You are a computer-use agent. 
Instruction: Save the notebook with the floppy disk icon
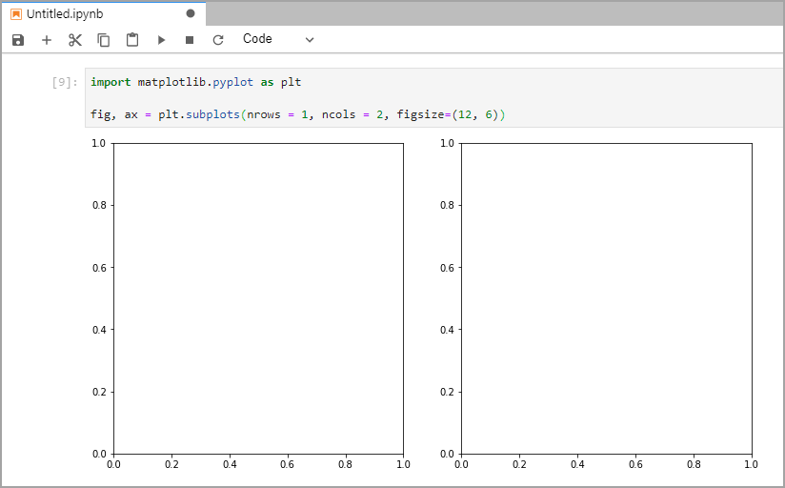[18, 40]
